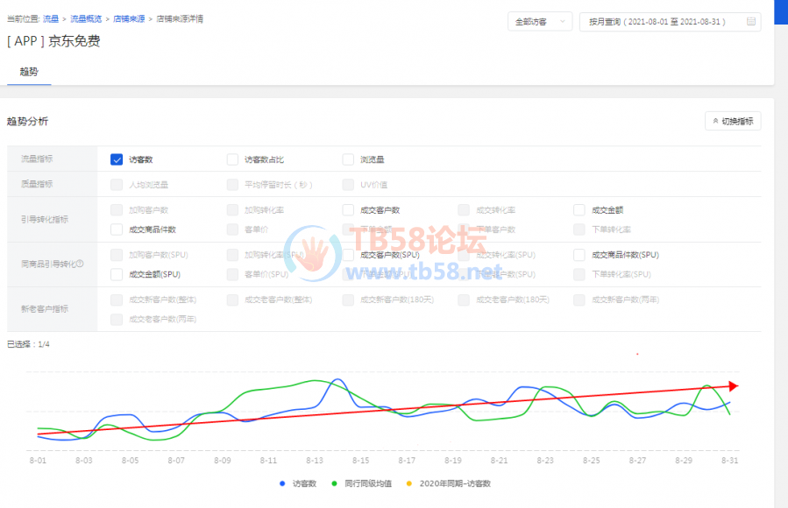This screenshot has height=508, width=788.
Task: Click the UV价值 checkbox
Action: (348, 185)
